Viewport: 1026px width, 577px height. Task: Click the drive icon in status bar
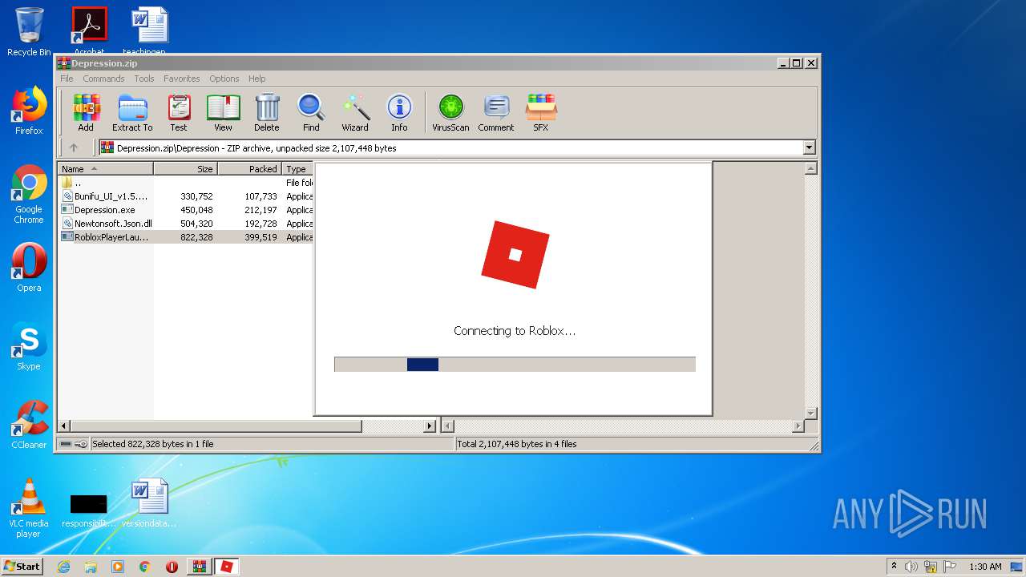(66, 444)
